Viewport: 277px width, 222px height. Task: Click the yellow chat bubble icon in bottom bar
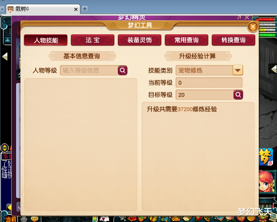[x=34, y=219]
